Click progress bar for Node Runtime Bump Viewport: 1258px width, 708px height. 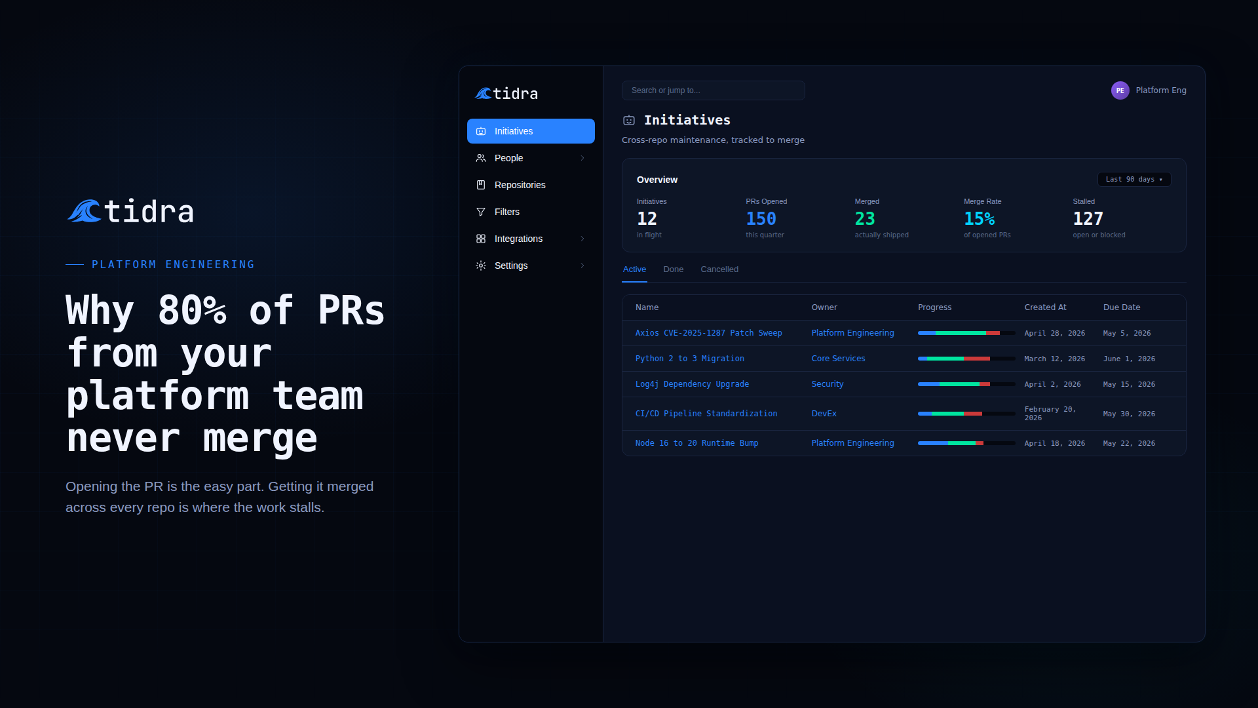(x=966, y=443)
